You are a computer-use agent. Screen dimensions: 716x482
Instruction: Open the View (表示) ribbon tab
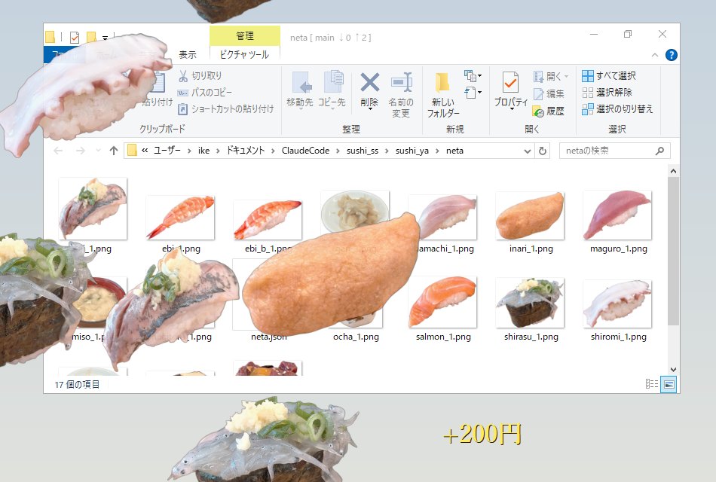(188, 55)
